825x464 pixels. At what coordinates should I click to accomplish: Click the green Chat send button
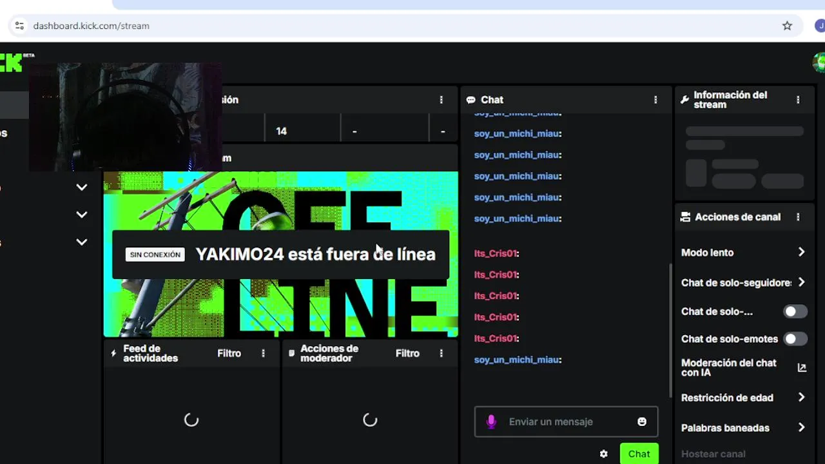639,454
